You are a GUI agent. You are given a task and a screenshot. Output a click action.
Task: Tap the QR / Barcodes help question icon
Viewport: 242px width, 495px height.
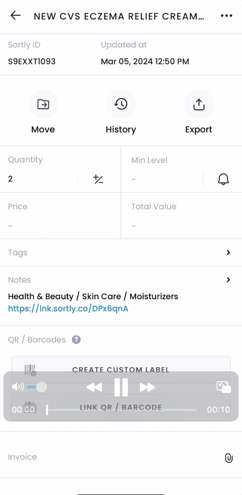[x=76, y=340]
